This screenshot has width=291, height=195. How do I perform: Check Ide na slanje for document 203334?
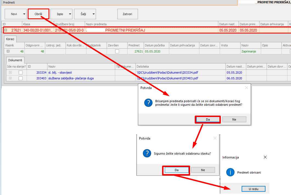[x=21, y=73]
